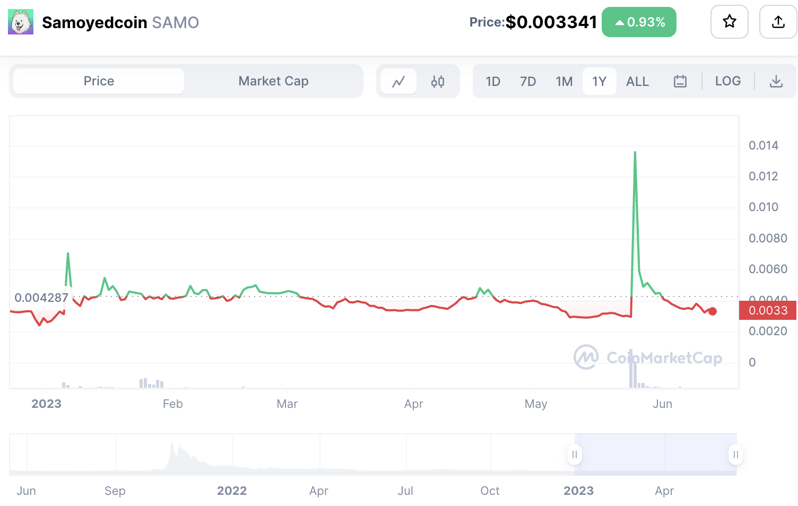Click the Sep label in the overview timeline
This screenshot has width=798, height=506.
[115, 491]
